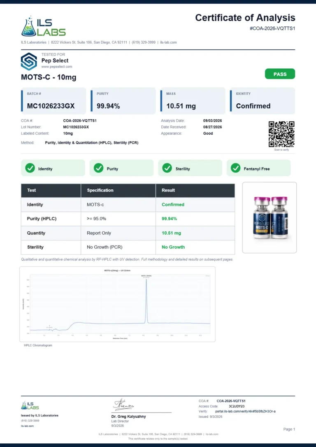Viewport: 316px width, 447px height.
Task: Click the HPLC chromatogram chart
Action: [x=117, y=304]
